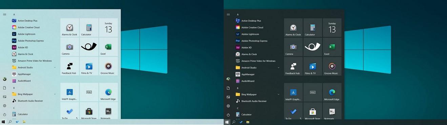The height and width of the screenshot is (125, 447).
Task: Open Intel Graphics tile in light menu
Action: click(x=69, y=92)
